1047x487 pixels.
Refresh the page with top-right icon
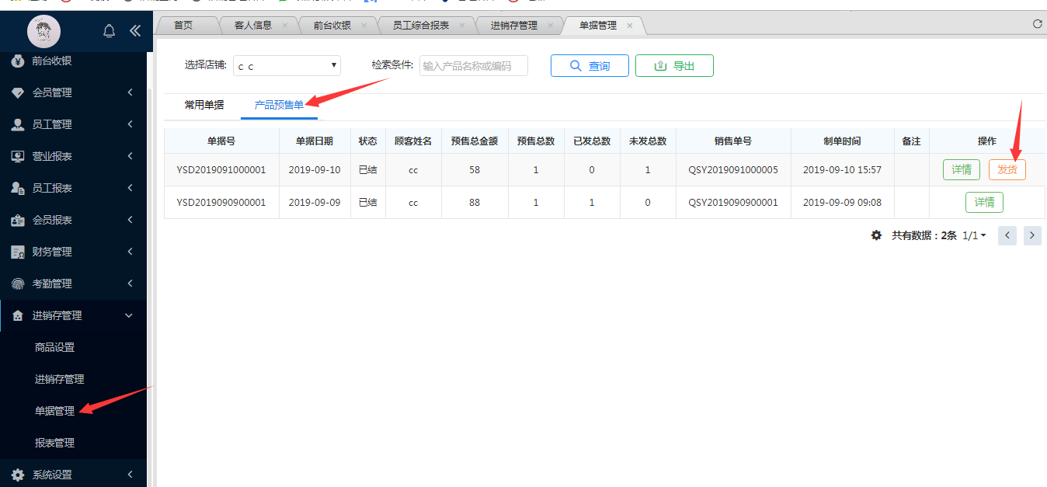[x=1037, y=24]
